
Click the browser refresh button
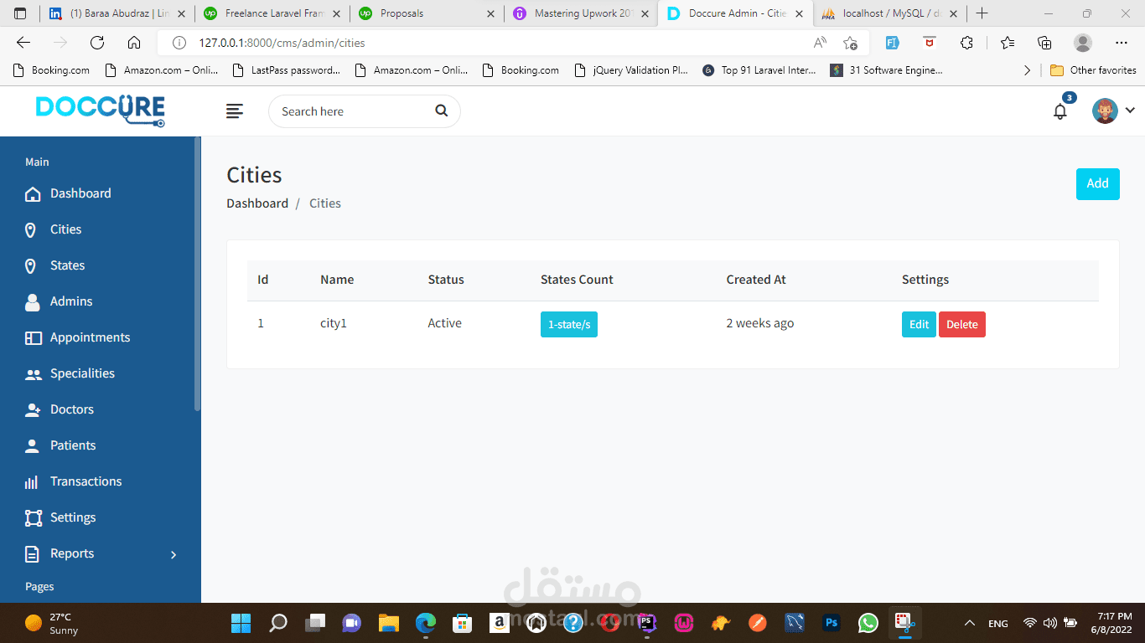point(97,43)
